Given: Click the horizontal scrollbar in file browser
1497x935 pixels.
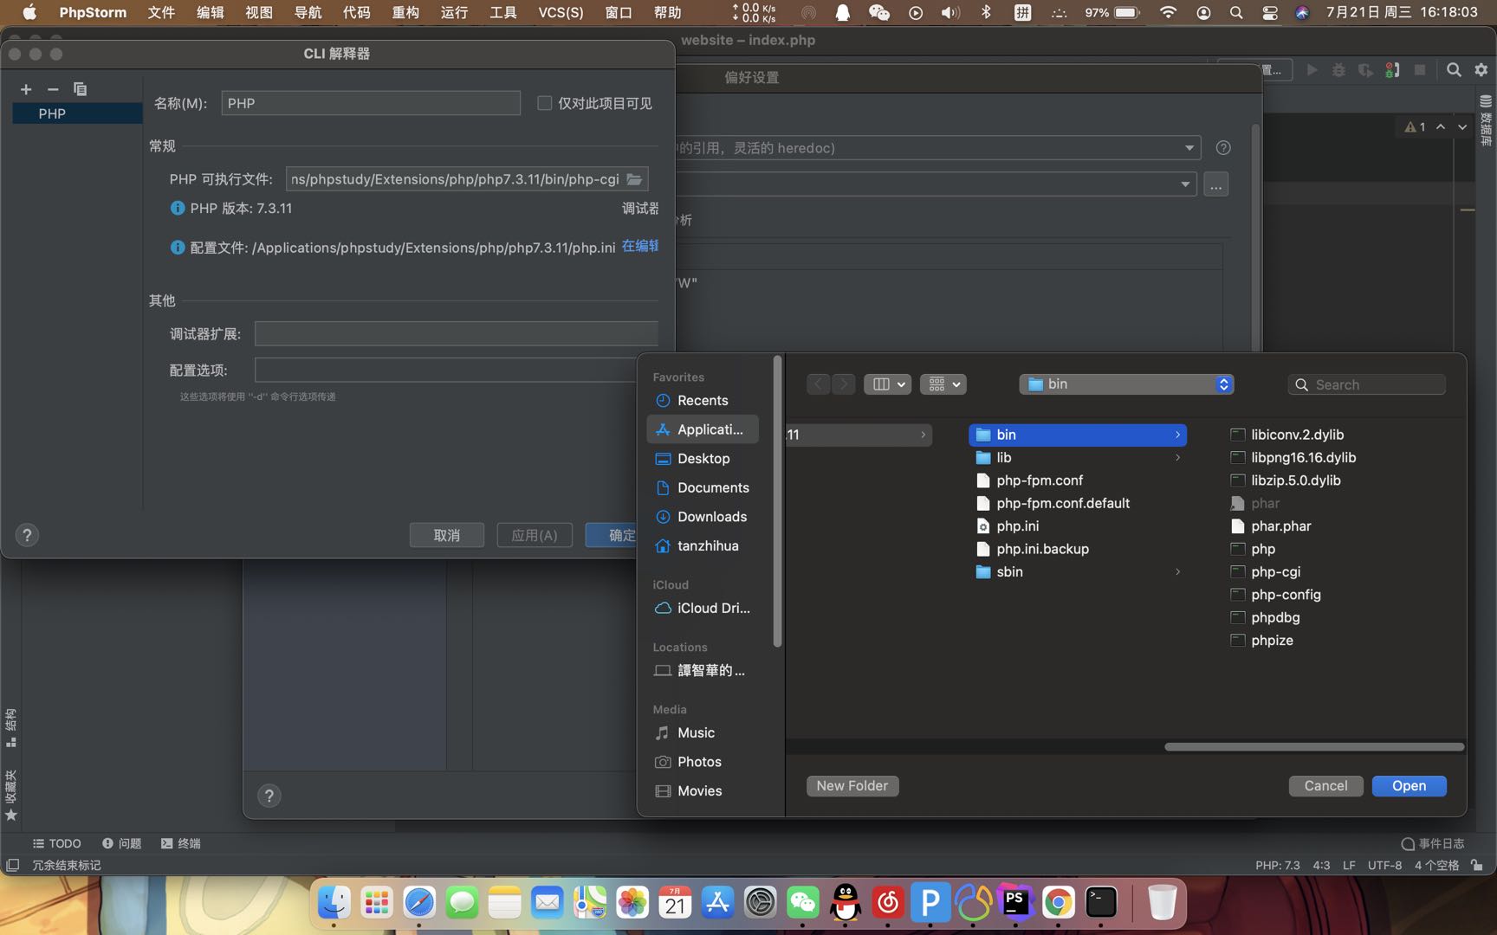Looking at the screenshot, I should (1314, 746).
